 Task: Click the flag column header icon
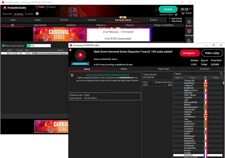(205, 78)
